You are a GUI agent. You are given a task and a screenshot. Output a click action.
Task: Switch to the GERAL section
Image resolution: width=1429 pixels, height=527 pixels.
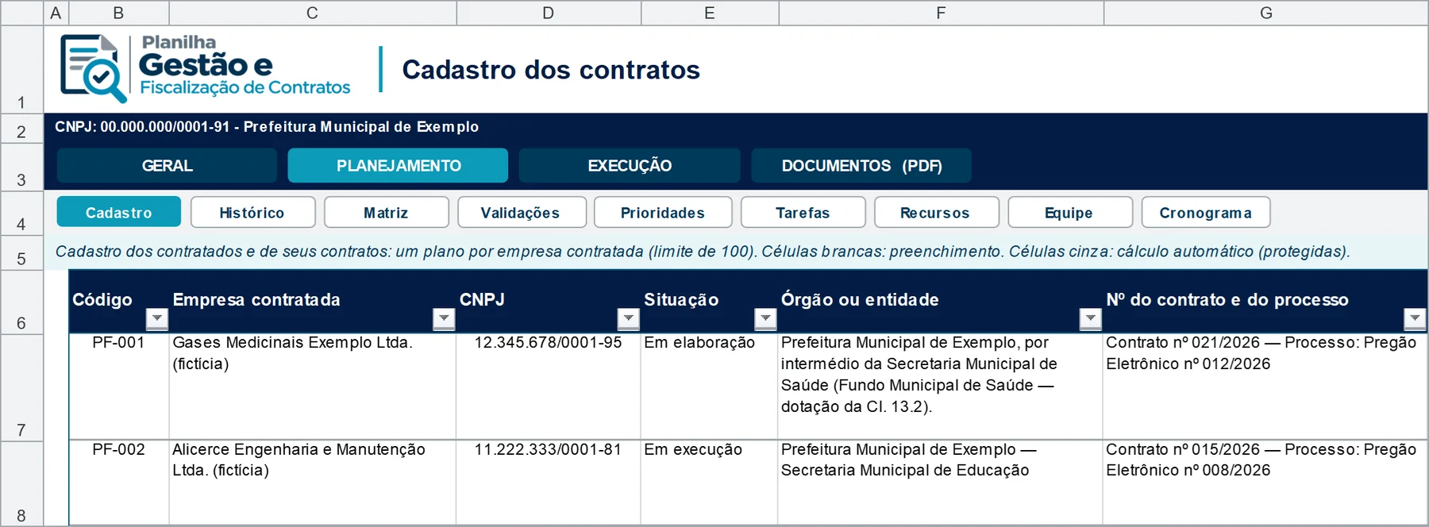[x=167, y=166]
